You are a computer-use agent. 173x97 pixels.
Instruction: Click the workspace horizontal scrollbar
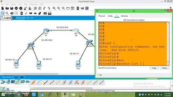(x=30, y=74)
